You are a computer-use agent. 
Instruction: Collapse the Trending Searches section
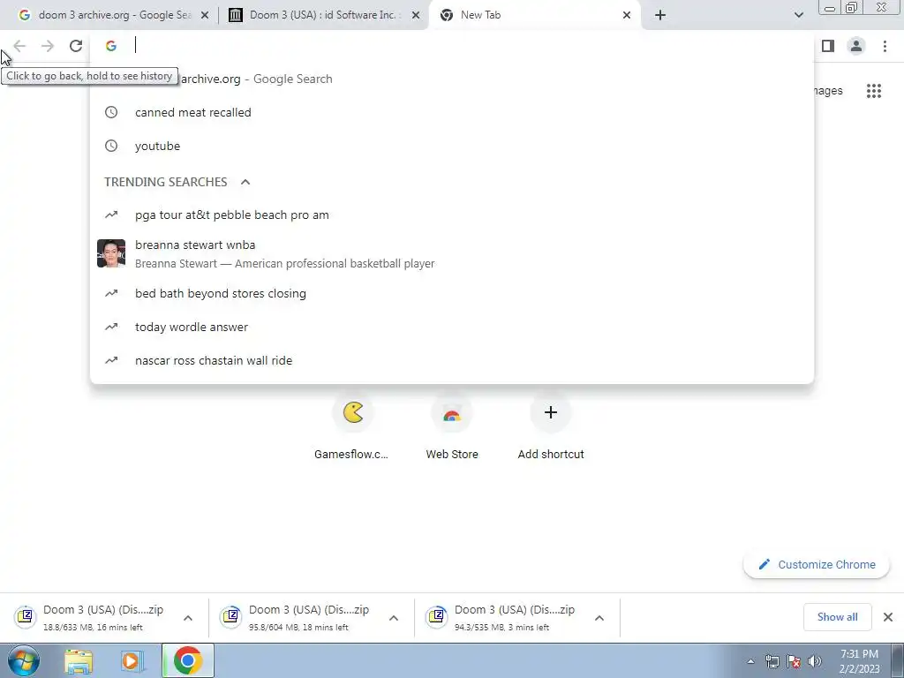coord(245,182)
